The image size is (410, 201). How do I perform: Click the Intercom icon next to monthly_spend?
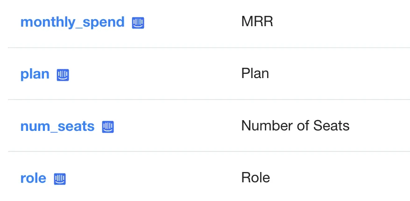(x=138, y=23)
